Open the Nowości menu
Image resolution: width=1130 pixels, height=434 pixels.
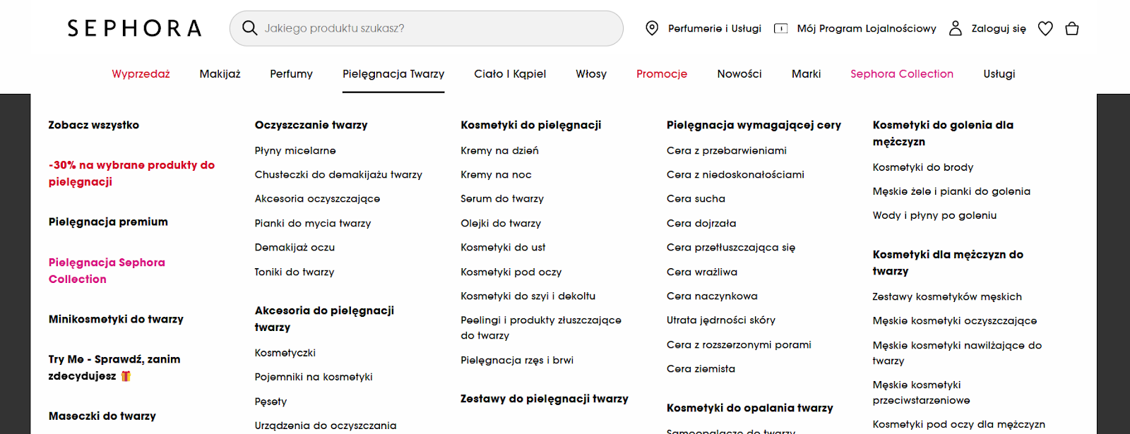[x=739, y=74]
